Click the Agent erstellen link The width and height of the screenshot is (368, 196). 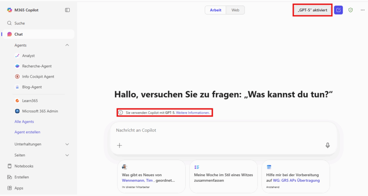tap(27, 132)
